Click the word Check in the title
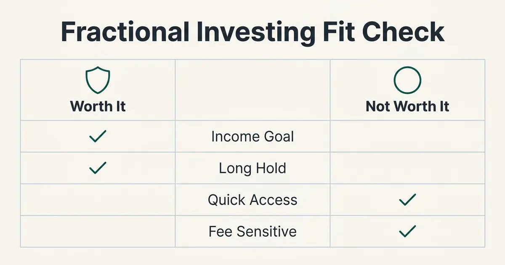This screenshot has width=505, height=265. pyautogui.click(x=401, y=32)
